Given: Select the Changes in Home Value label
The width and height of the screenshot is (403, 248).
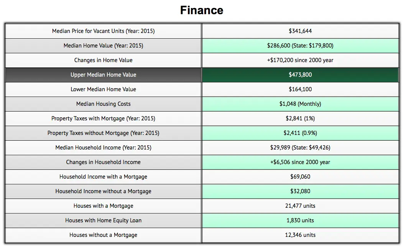Looking at the screenshot, I should point(103,60).
